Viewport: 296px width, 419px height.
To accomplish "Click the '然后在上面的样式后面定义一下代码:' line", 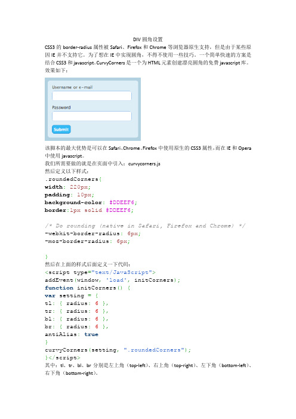I will (x=88, y=264).
